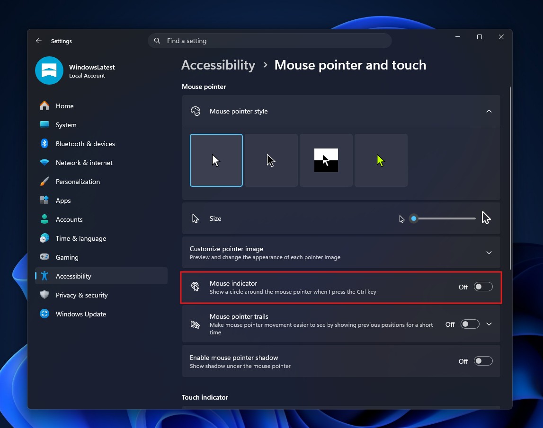Click the Accessibility breadcrumb link
The image size is (543, 428).
(x=218, y=65)
